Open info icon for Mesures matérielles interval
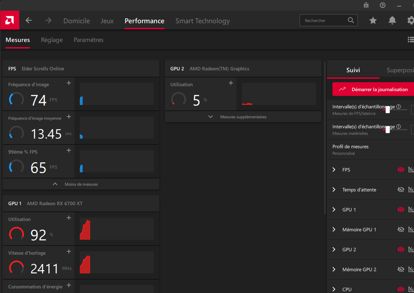The image size is (414, 293). click(399, 127)
